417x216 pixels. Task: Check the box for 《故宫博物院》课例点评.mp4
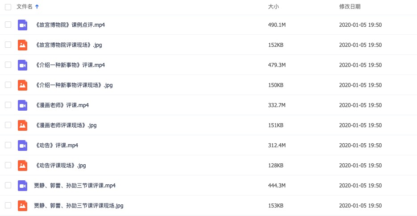coord(8,25)
